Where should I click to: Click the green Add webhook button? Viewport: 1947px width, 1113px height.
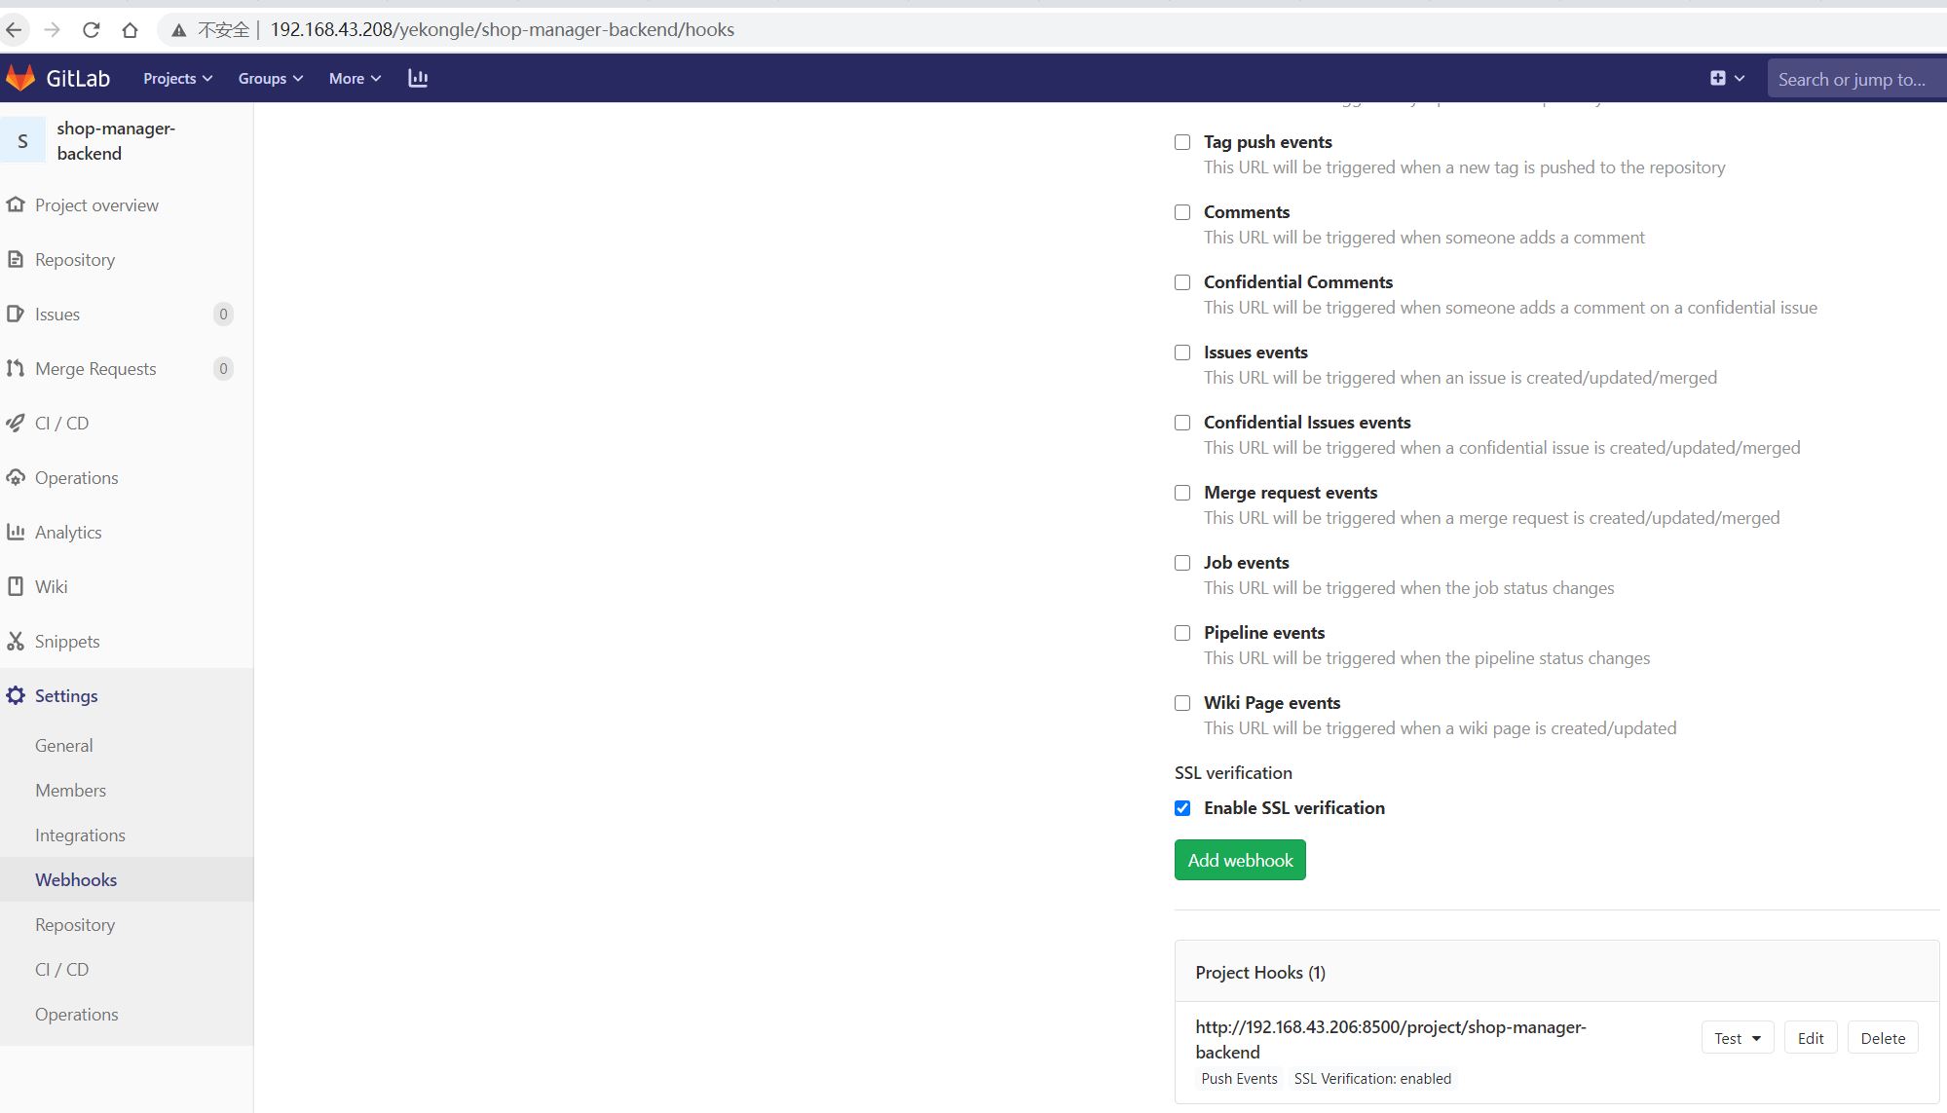point(1239,861)
